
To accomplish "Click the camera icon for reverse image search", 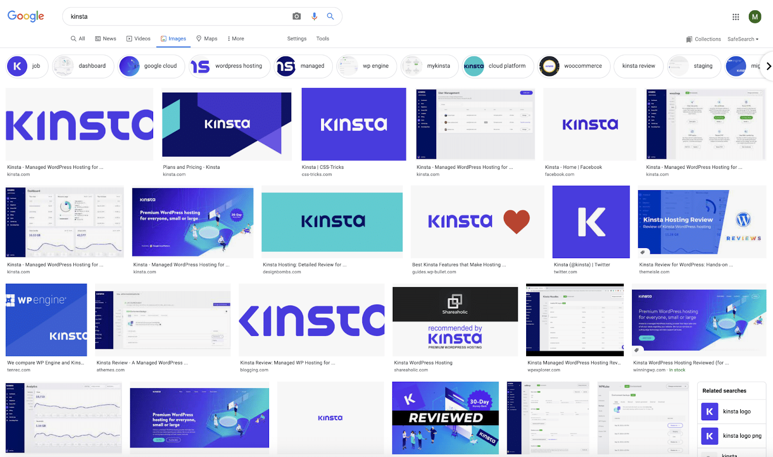I will click(296, 16).
